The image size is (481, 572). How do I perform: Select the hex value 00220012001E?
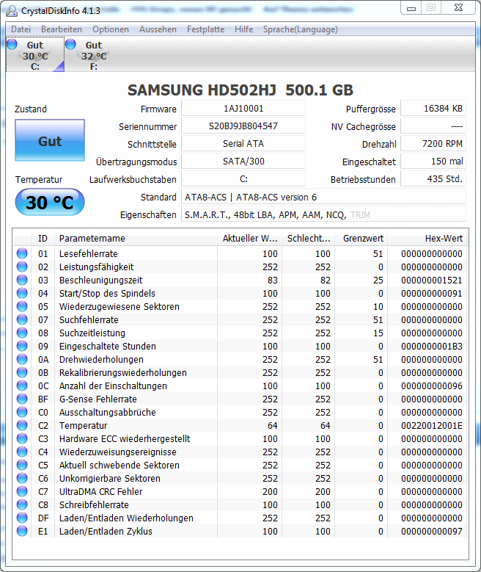click(x=431, y=425)
